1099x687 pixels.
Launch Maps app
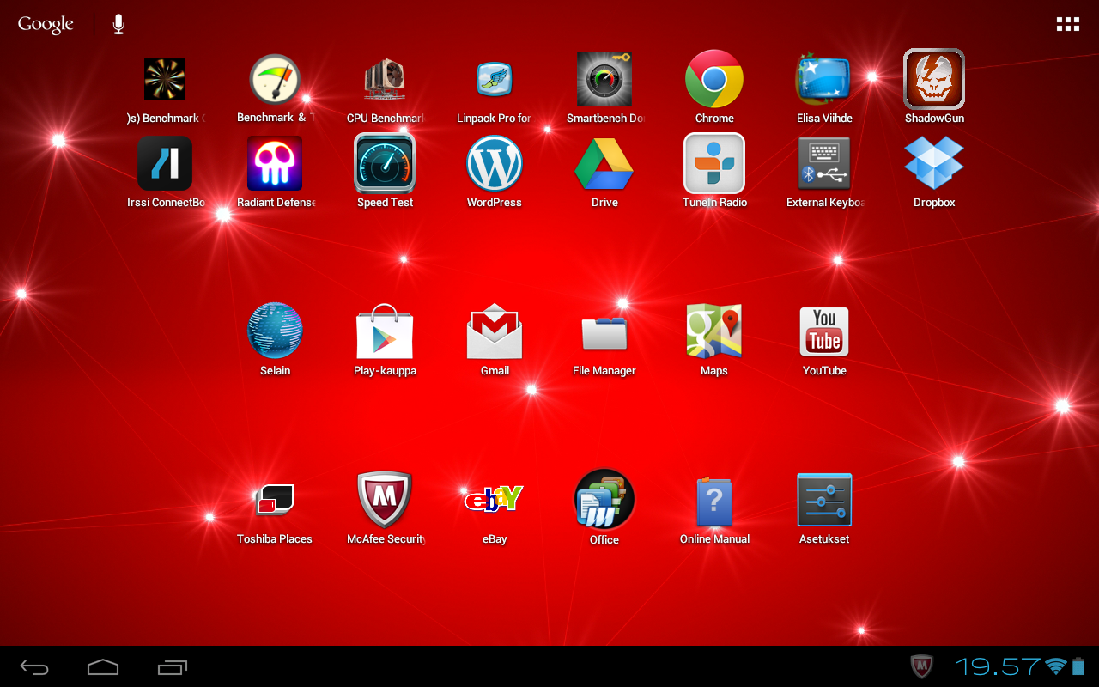point(714,331)
